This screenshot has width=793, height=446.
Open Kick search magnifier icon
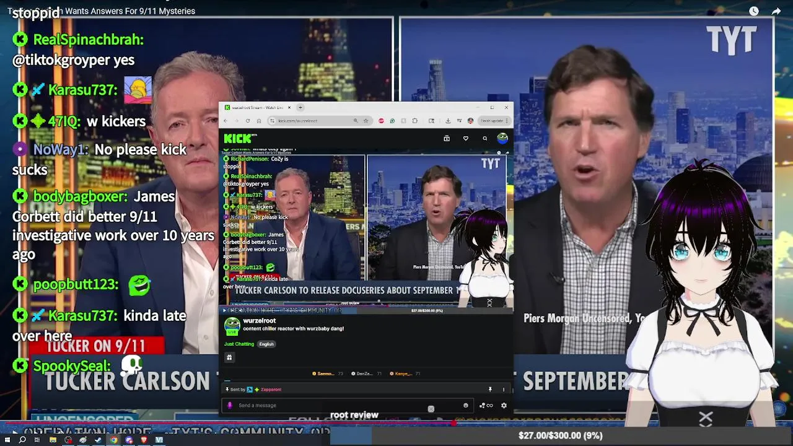(x=485, y=138)
